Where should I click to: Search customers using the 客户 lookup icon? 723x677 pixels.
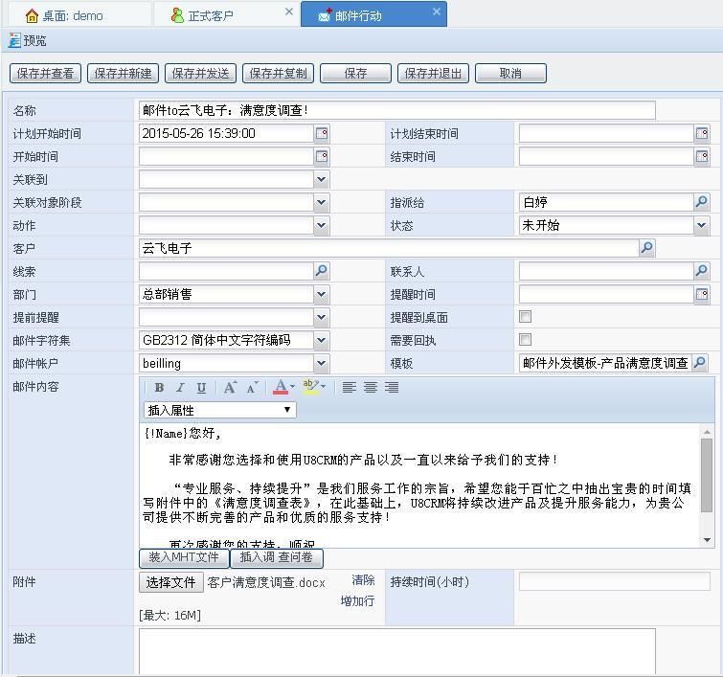(646, 248)
